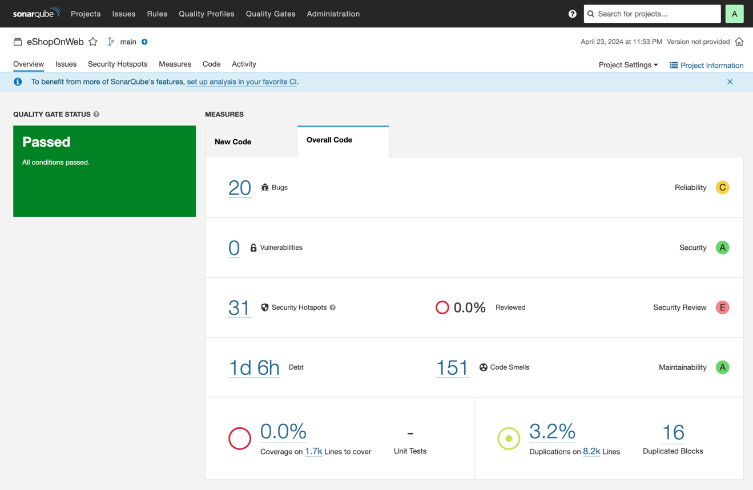Click the Security Review rating E badge

click(x=722, y=307)
